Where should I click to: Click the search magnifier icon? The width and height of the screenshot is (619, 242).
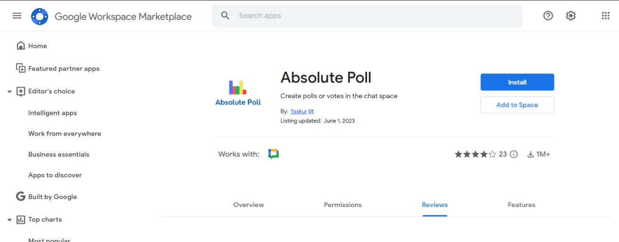click(x=226, y=16)
